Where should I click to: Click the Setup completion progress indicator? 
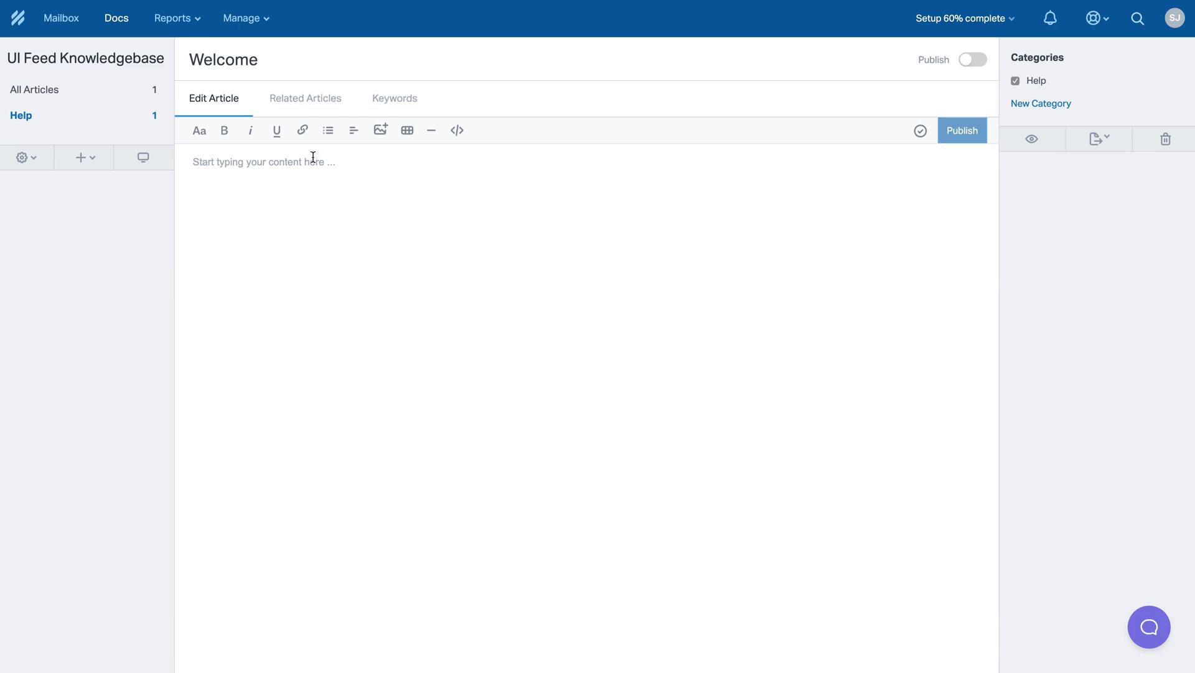[x=965, y=18]
